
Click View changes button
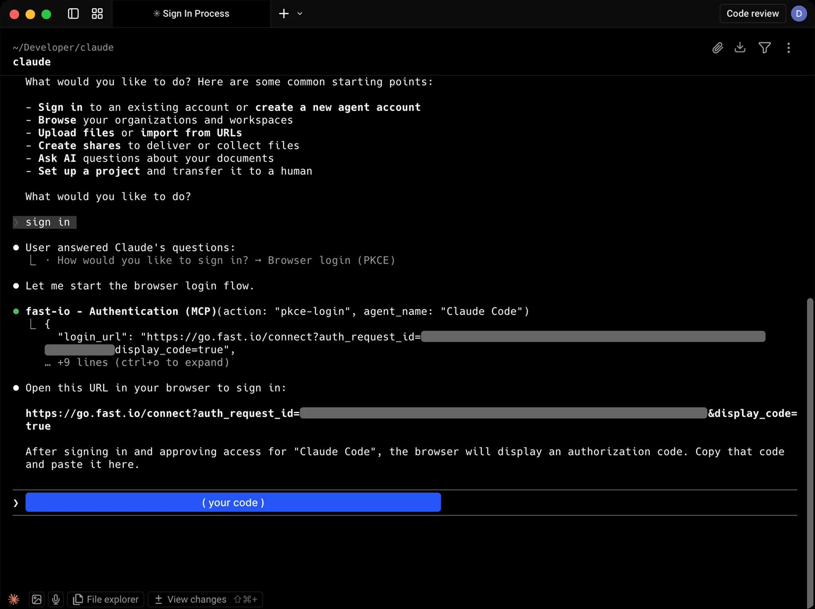click(x=205, y=599)
